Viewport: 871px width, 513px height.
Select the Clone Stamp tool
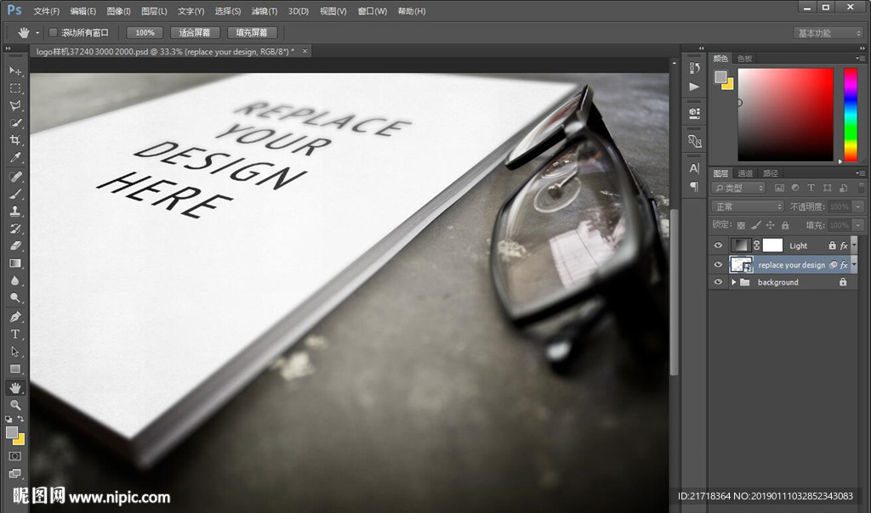point(15,211)
